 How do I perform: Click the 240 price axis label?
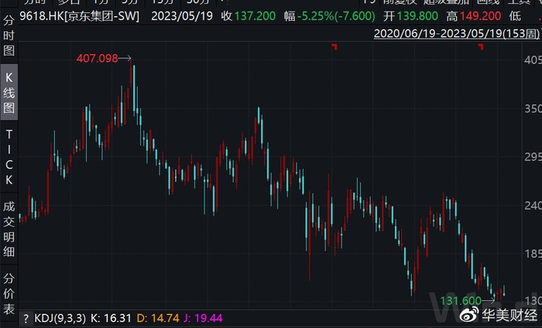(x=533, y=206)
